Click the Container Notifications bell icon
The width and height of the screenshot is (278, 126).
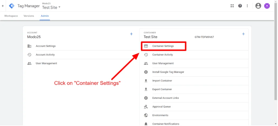pos(146,124)
